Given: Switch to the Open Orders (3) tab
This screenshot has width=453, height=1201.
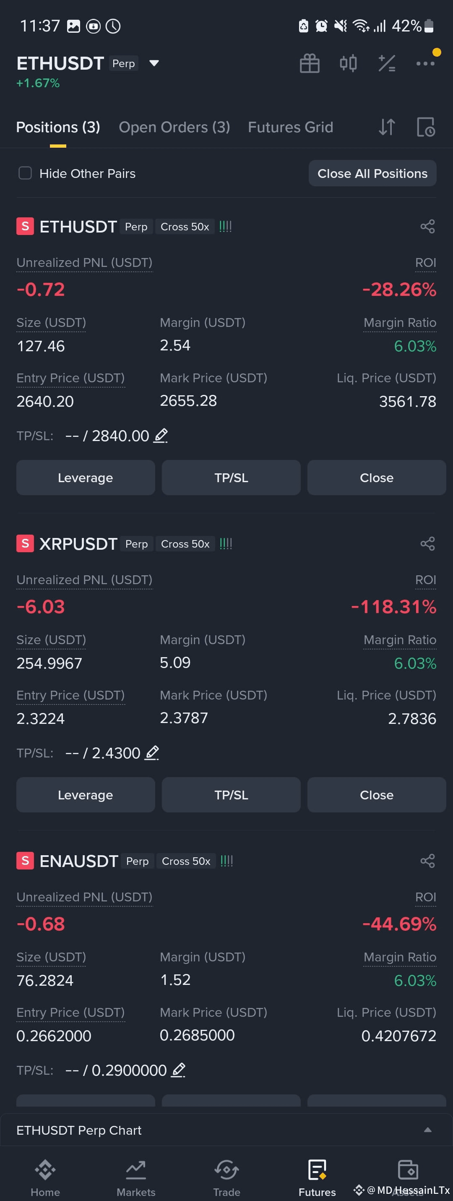Looking at the screenshot, I should [x=174, y=127].
